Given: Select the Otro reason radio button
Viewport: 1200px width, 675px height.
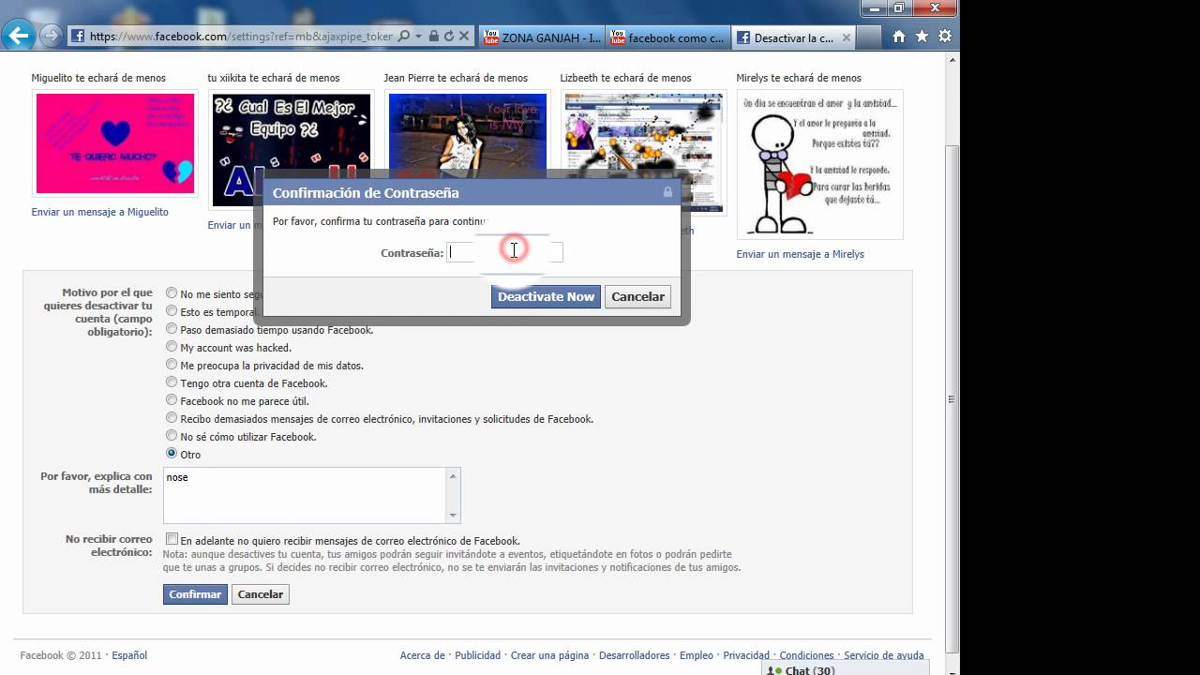Looking at the screenshot, I should tap(172, 454).
